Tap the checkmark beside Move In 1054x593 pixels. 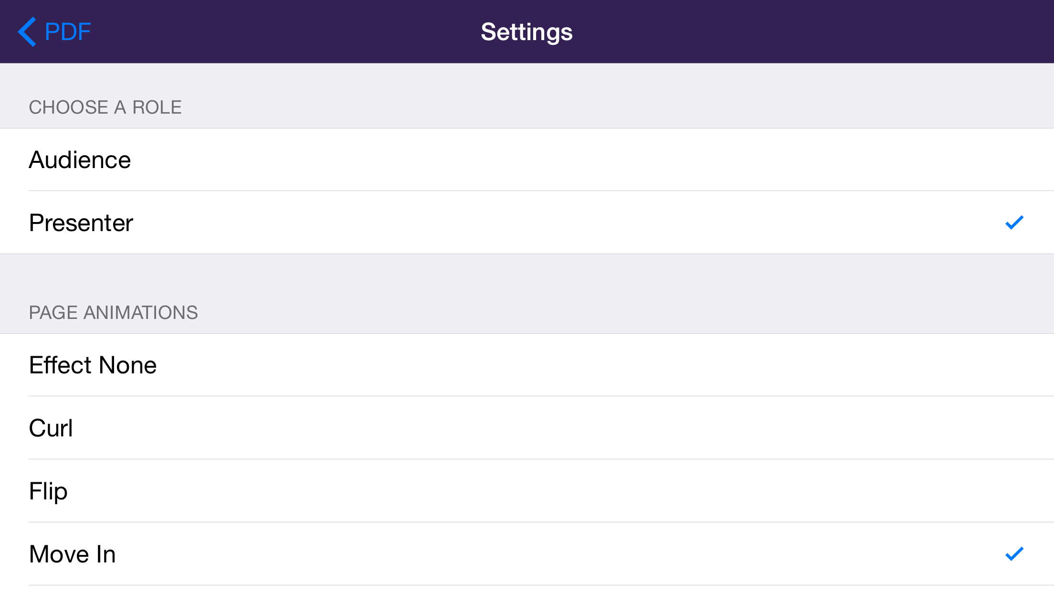tap(1014, 554)
